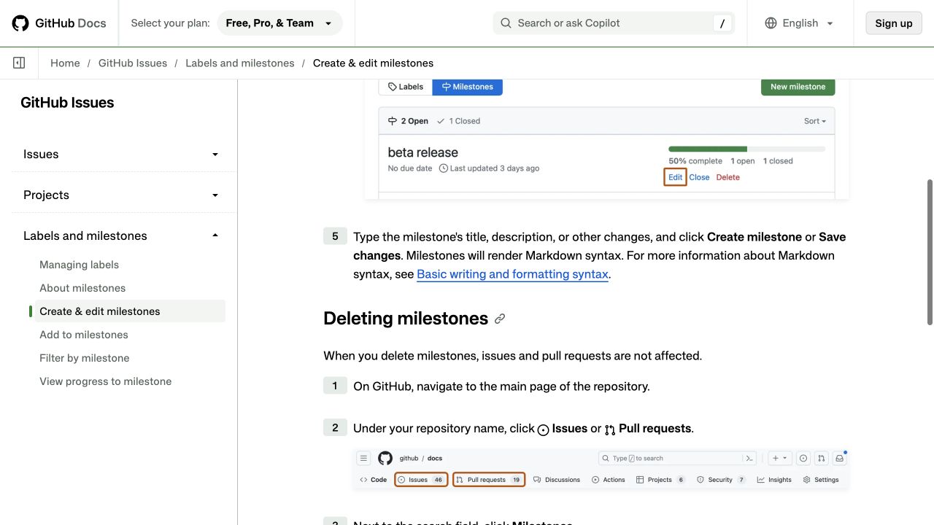The width and height of the screenshot is (934, 525).
Task: Open the Add to milestones sidebar page
Action: point(84,335)
